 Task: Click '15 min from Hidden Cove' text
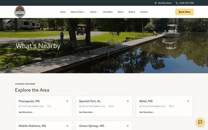pos(32,106)
